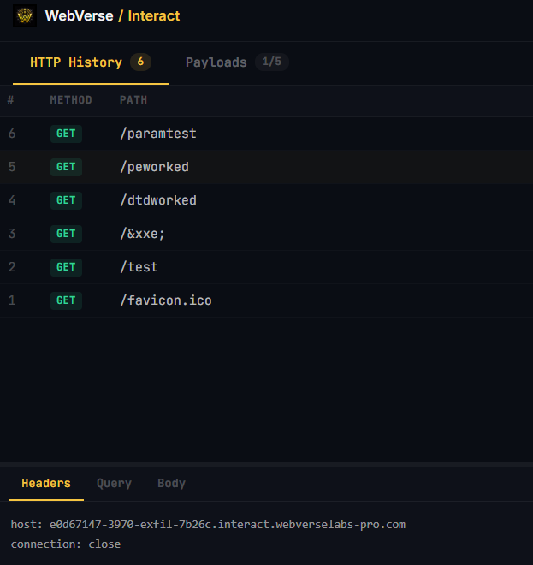Click the HTTP History count badge 6
533x565 pixels.
point(140,62)
